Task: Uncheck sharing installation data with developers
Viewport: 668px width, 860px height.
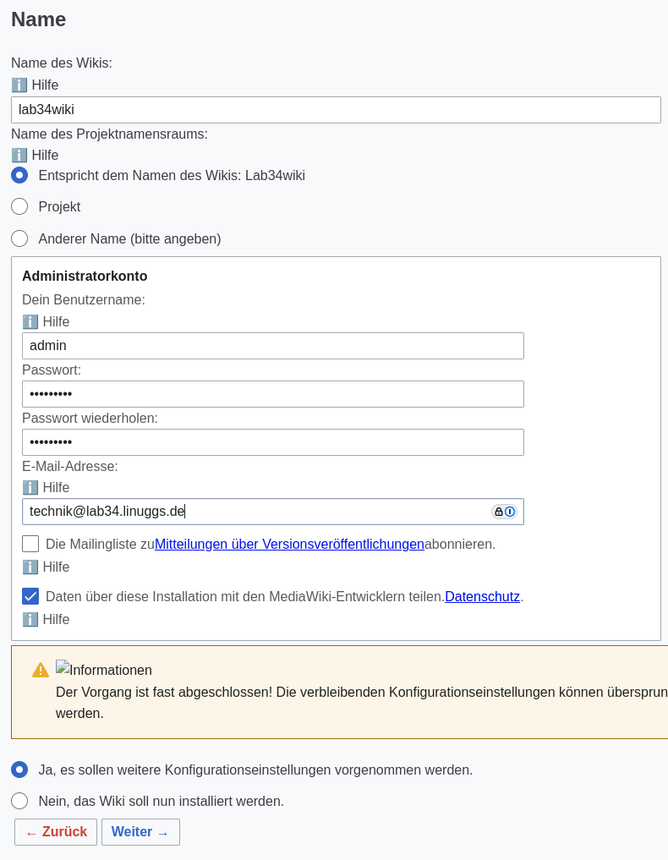Action: [x=30, y=596]
